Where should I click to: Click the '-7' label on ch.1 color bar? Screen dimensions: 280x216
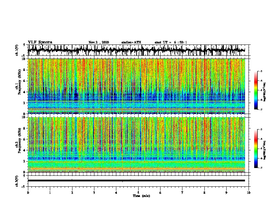click(x=261, y=109)
